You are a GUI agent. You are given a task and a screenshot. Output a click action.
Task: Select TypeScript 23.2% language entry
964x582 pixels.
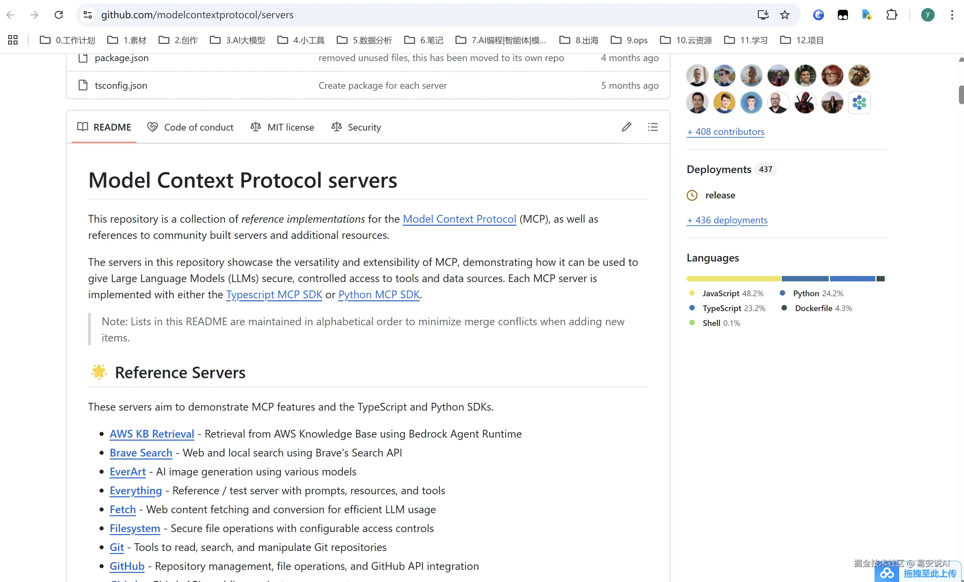point(727,308)
